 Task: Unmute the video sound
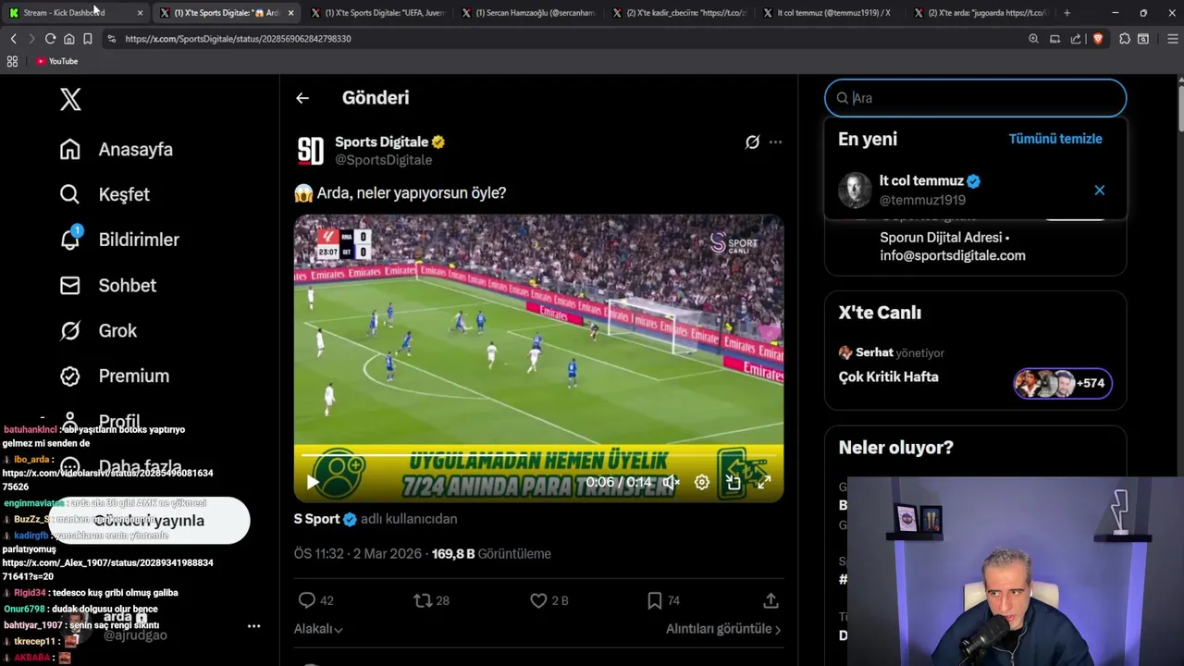click(x=671, y=482)
